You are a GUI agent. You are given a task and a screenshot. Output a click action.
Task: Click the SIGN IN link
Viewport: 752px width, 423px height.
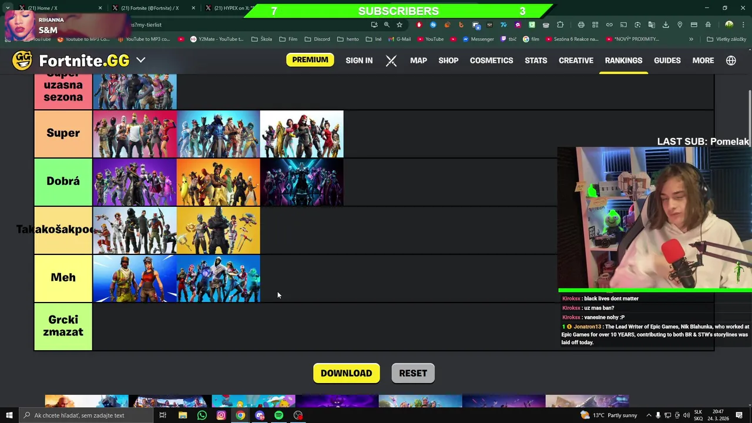point(359,61)
